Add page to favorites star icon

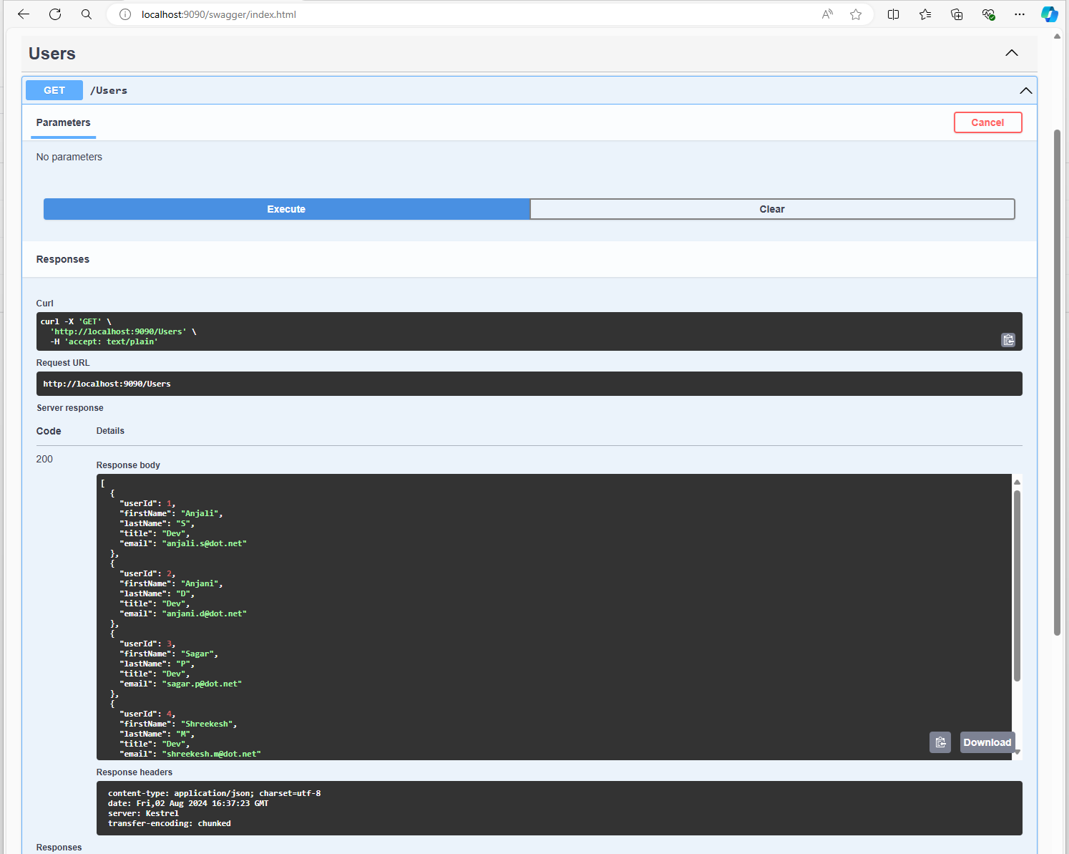(856, 14)
